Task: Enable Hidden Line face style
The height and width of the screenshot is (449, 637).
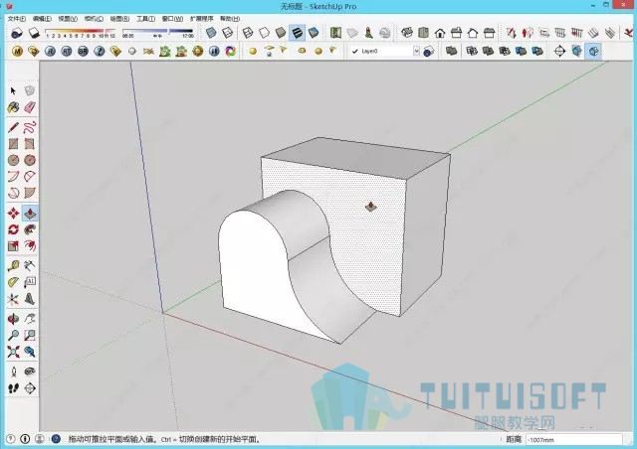Action: coord(264,33)
